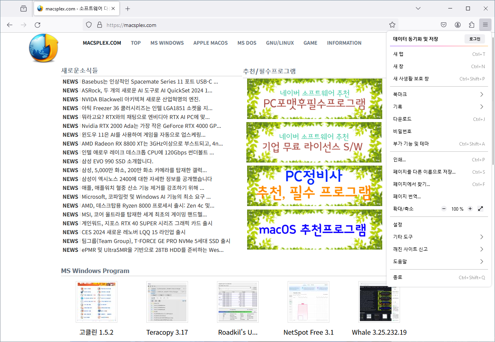
Task: Expand 기타 도구 submenu
Action: point(439,237)
